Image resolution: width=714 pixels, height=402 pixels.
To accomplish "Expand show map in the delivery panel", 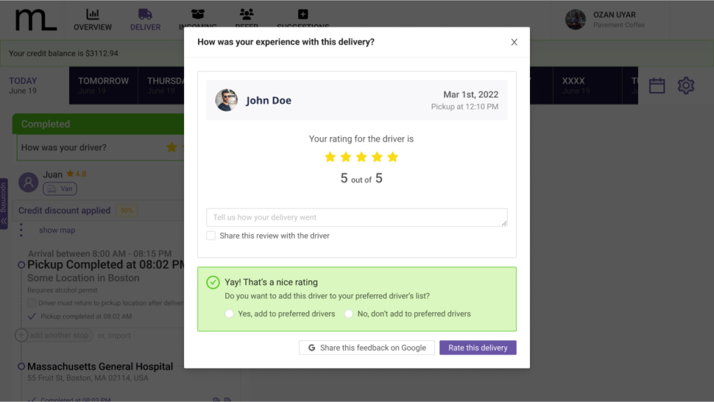I will [x=56, y=229].
